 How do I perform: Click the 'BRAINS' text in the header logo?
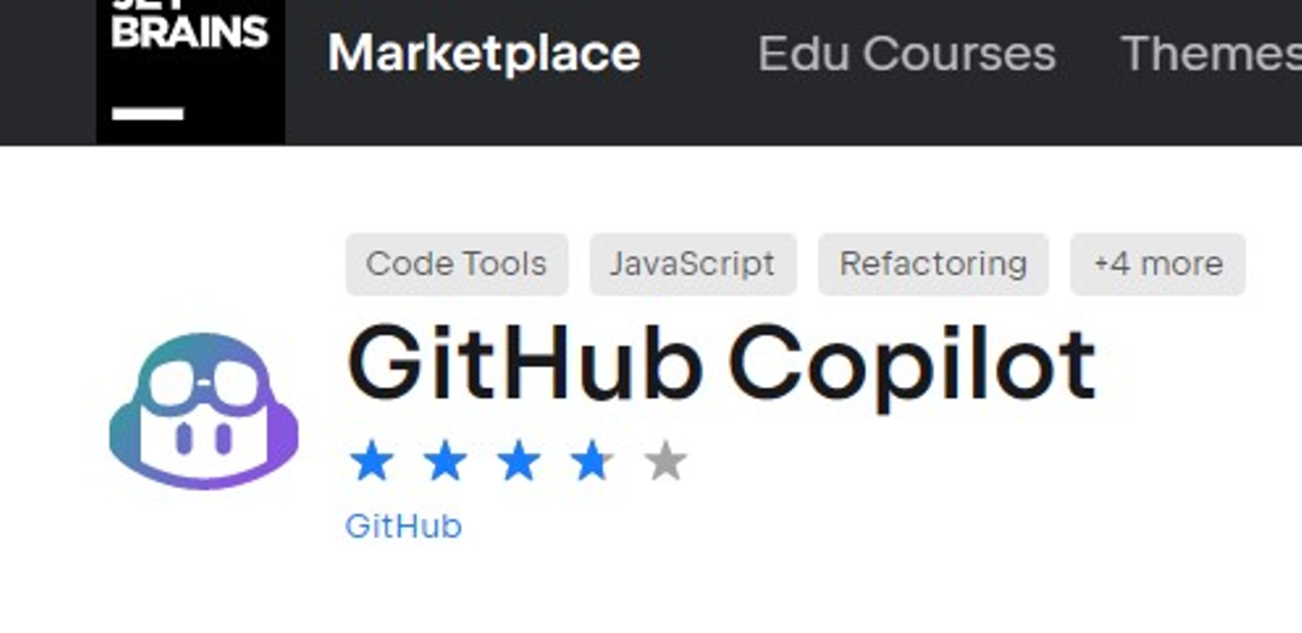[190, 33]
